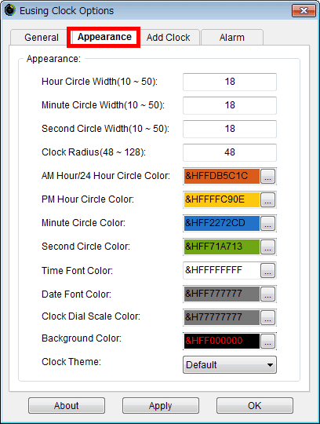
Task: Apply the appearance settings
Action: coord(161,406)
